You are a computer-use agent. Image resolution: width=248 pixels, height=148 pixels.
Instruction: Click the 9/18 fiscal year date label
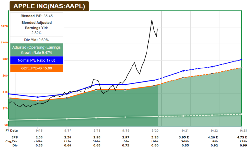coord(96,130)
